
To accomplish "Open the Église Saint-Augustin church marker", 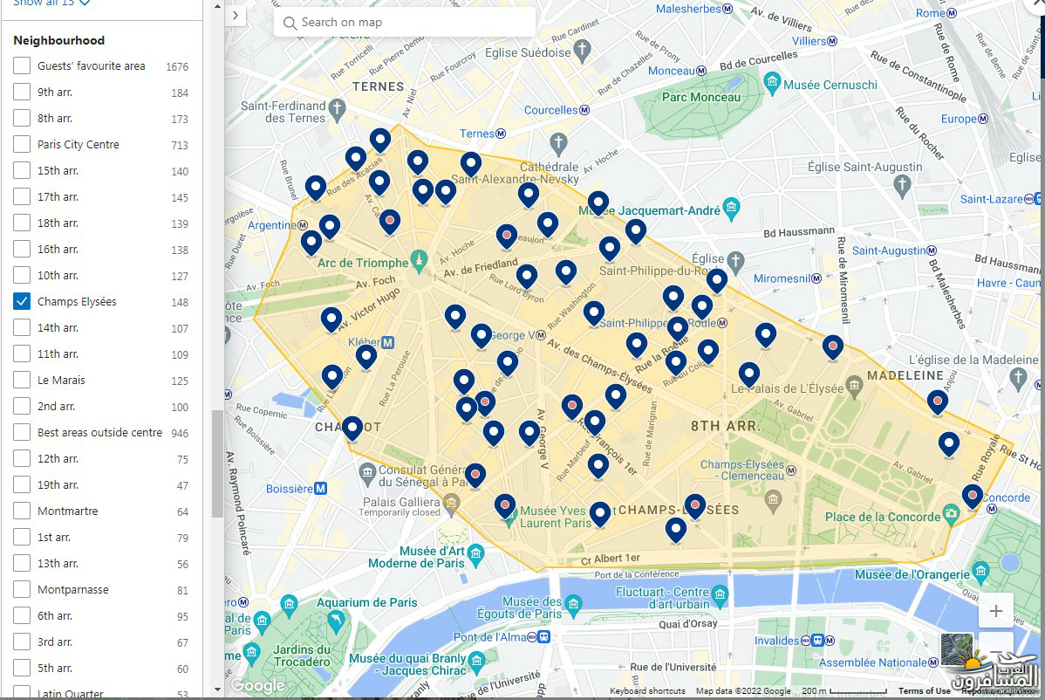I will pyautogui.click(x=902, y=185).
